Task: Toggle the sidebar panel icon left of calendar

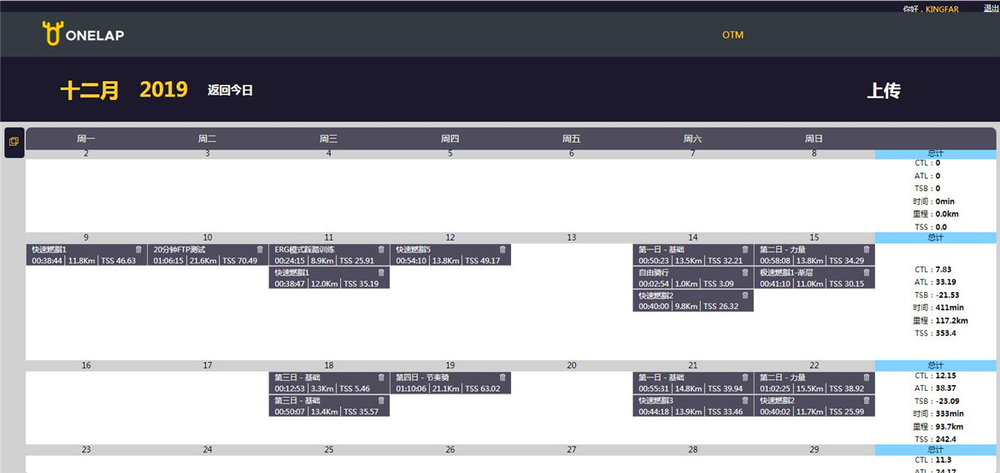Action: (x=14, y=142)
